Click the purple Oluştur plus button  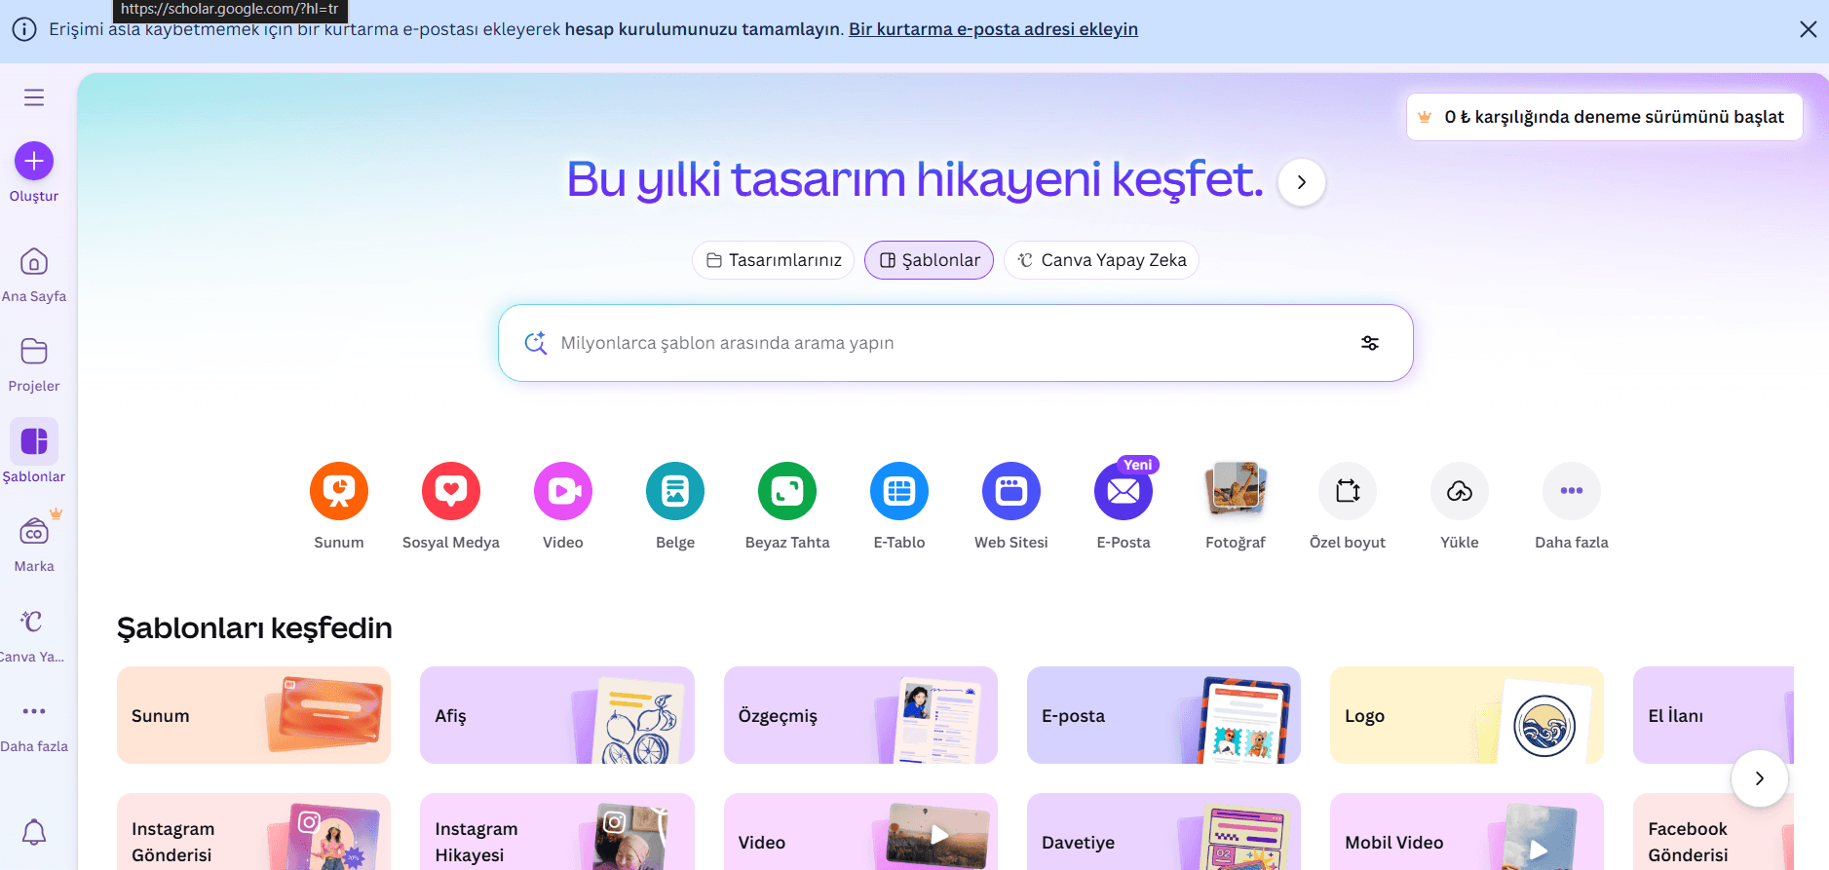pyautogui.click(x=34, y=161)
